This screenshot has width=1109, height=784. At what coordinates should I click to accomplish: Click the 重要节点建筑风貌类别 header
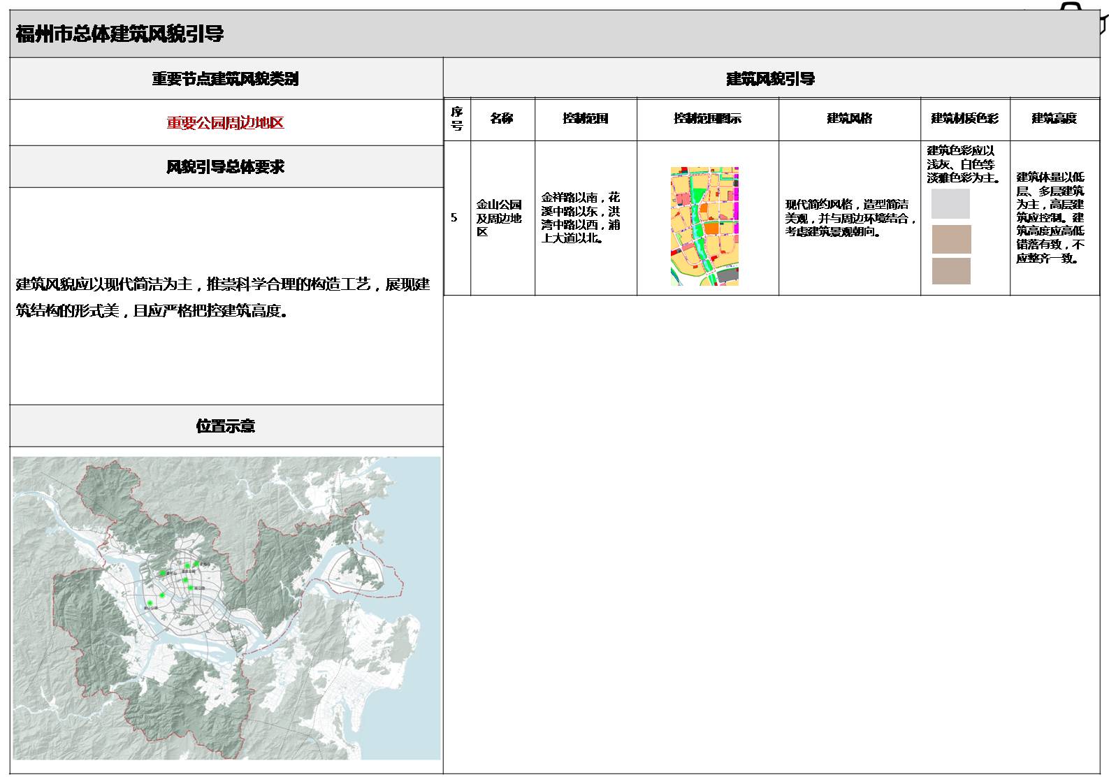(226, 79)
